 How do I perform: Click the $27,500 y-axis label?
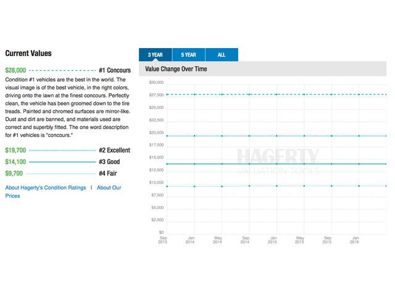[x=156, y=95]
